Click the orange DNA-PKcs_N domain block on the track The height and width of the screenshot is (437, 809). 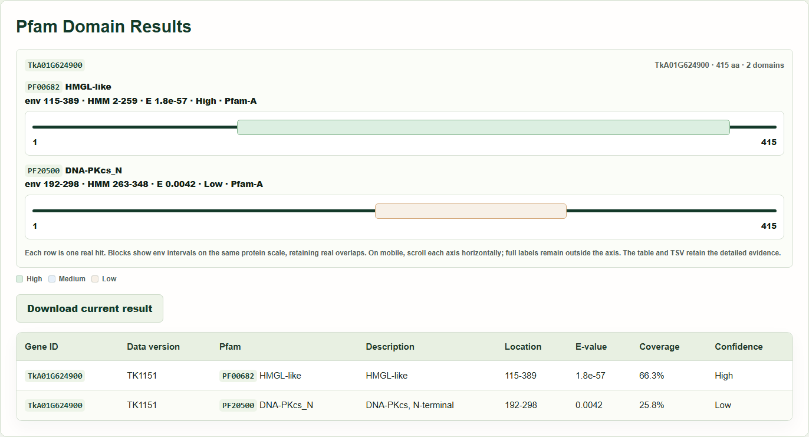click(x=471, y=211)
